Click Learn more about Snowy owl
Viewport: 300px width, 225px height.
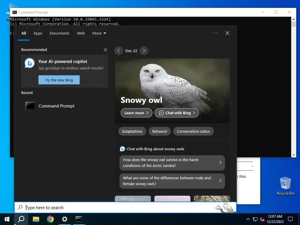click(137, 113)
